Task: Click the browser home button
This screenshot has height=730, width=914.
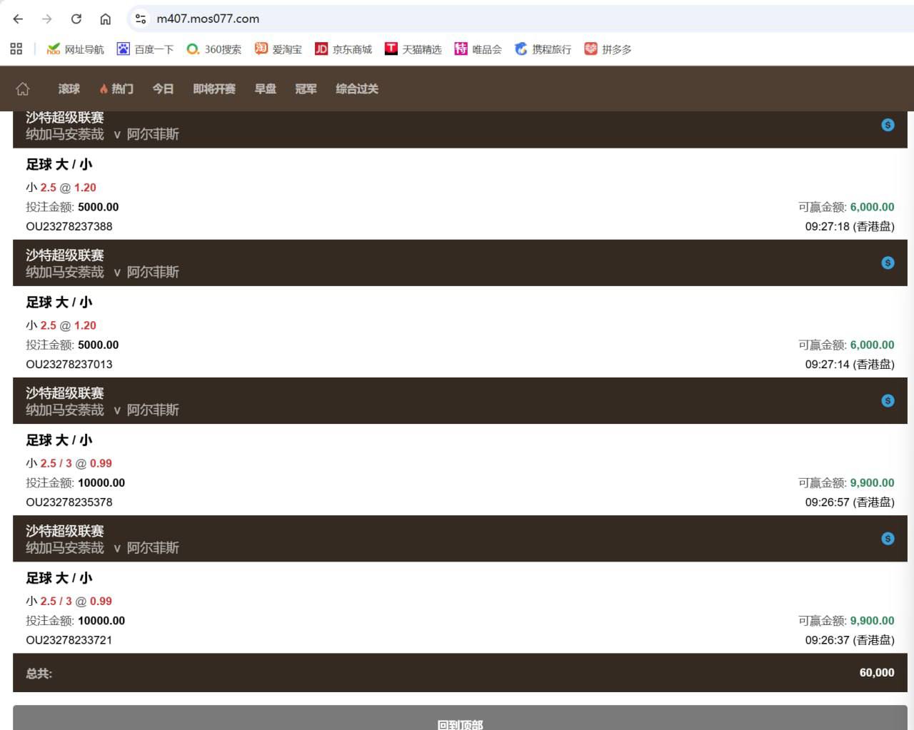Action: click(105, 19)
